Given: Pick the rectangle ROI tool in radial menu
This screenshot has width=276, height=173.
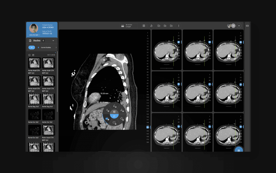Looking at the screenshot, I should coord(114,123).
